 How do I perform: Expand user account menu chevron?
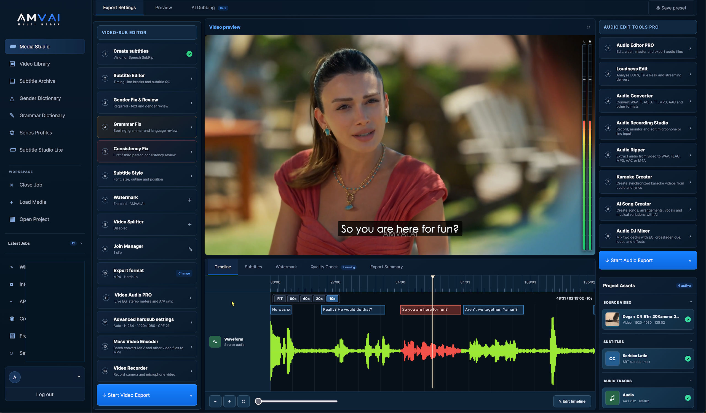pyautogui.click(x=79, y=377)
